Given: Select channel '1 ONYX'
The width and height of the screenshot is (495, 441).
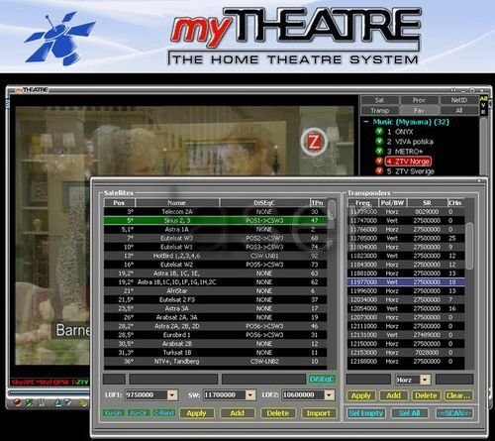Looking at the screenshot, I should (400, 132).
